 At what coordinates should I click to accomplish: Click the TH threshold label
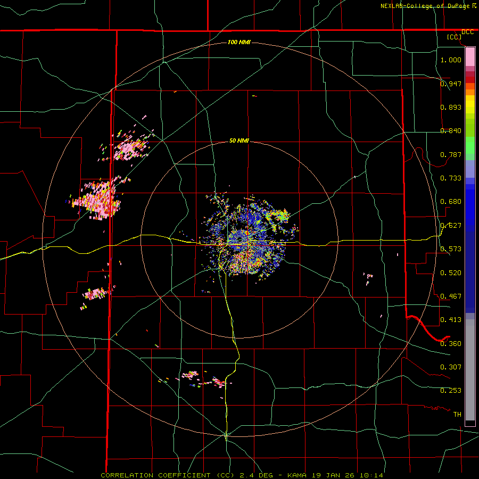(x=457, y=415)
